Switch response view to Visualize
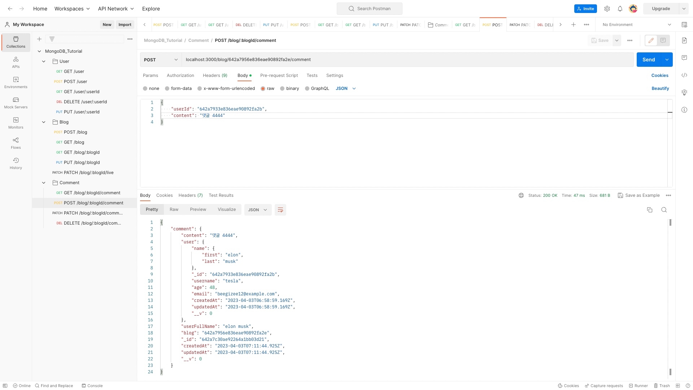Image resolution: width=693 pixels, height=390 pixels. point(227,209)
